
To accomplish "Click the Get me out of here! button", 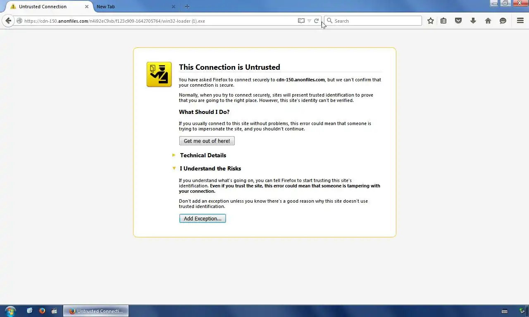I will [x=207, y=141].
